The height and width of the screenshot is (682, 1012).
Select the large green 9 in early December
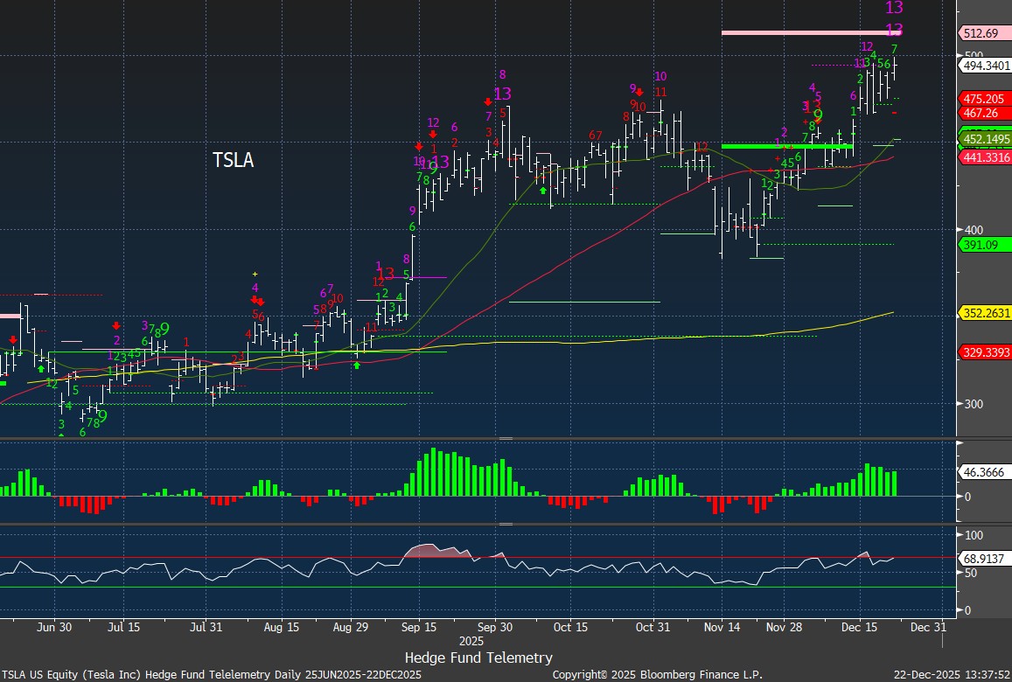(818, 115)
